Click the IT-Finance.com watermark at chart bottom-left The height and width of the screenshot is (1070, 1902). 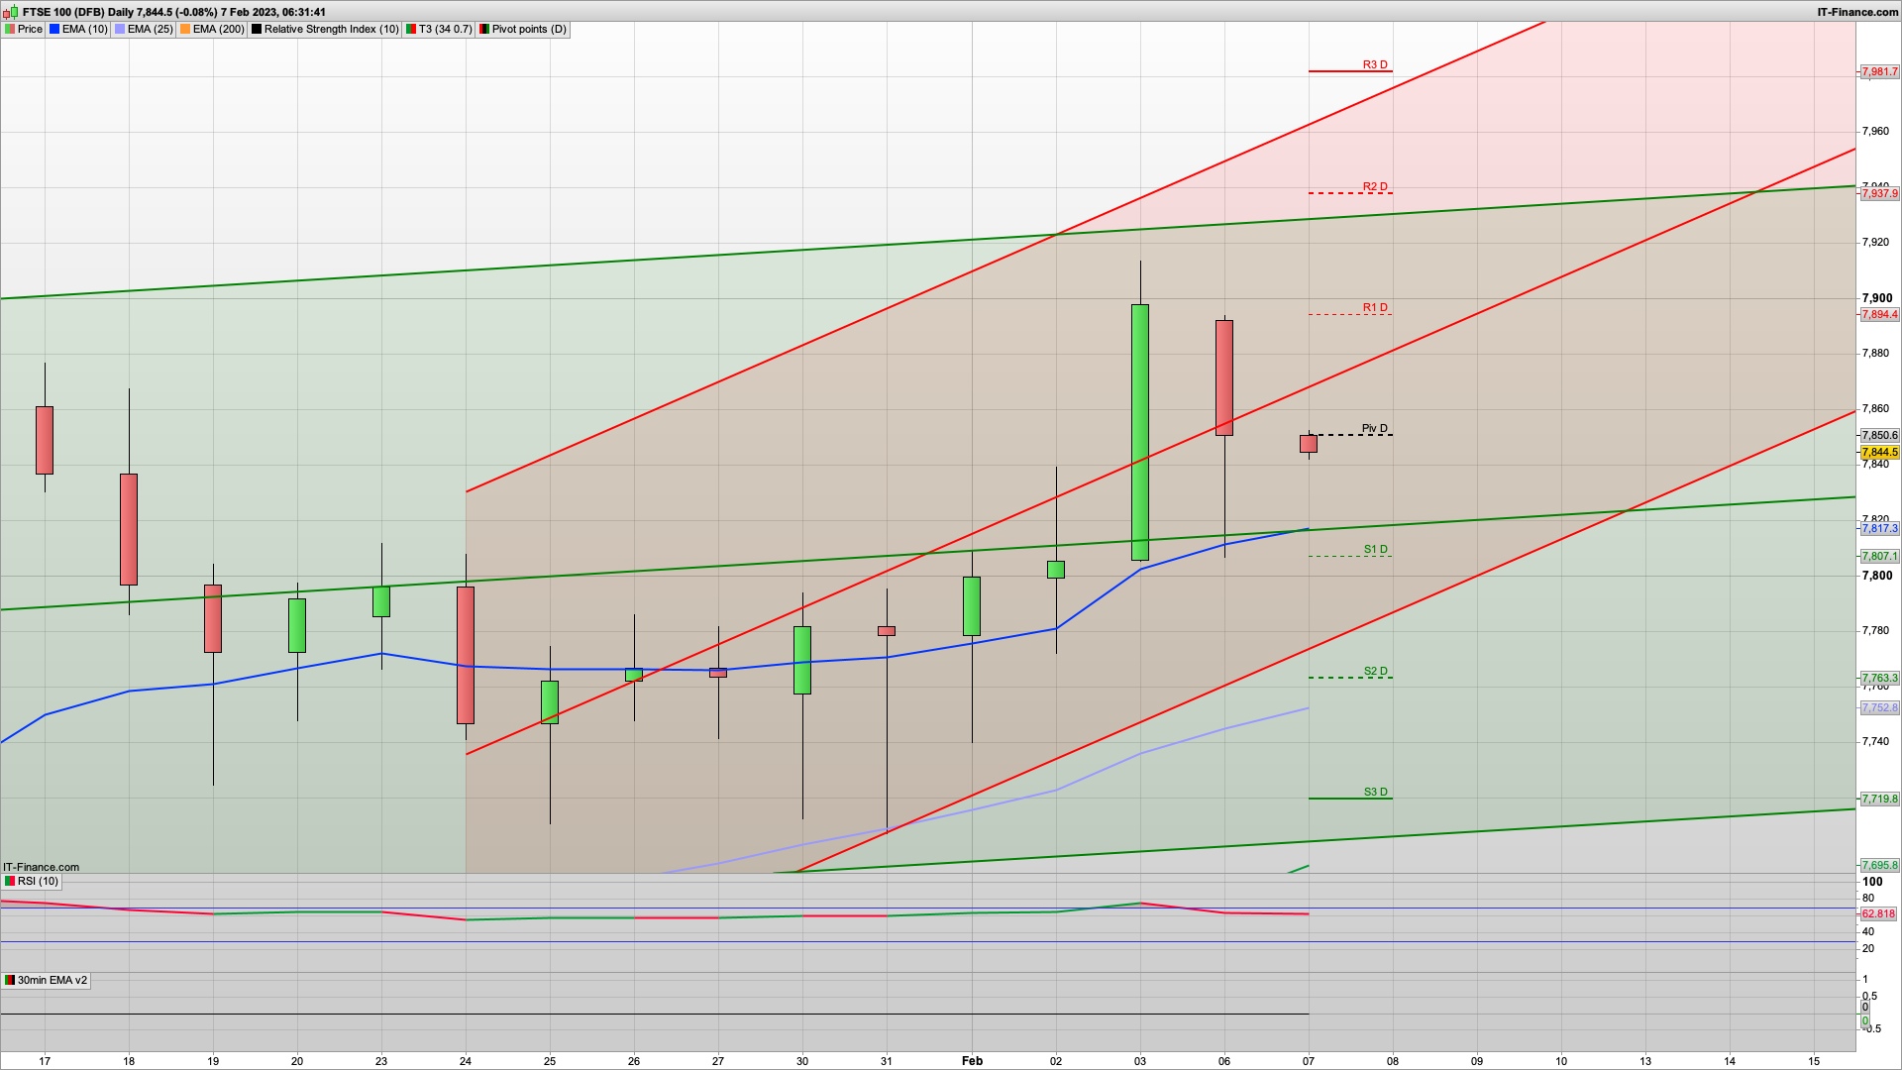[x=41, y=867]
